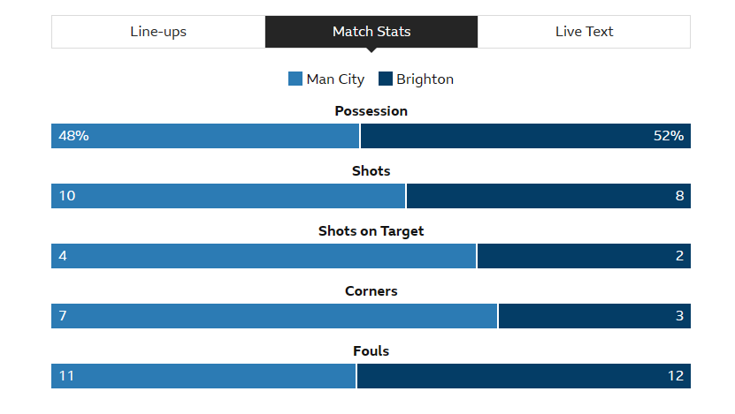
Task: Click Man City's 10 shots bar
Action: [x=228, y=196]
